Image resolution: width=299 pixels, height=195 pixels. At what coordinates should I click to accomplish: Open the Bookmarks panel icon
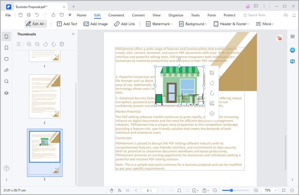[x=6, y=48]
